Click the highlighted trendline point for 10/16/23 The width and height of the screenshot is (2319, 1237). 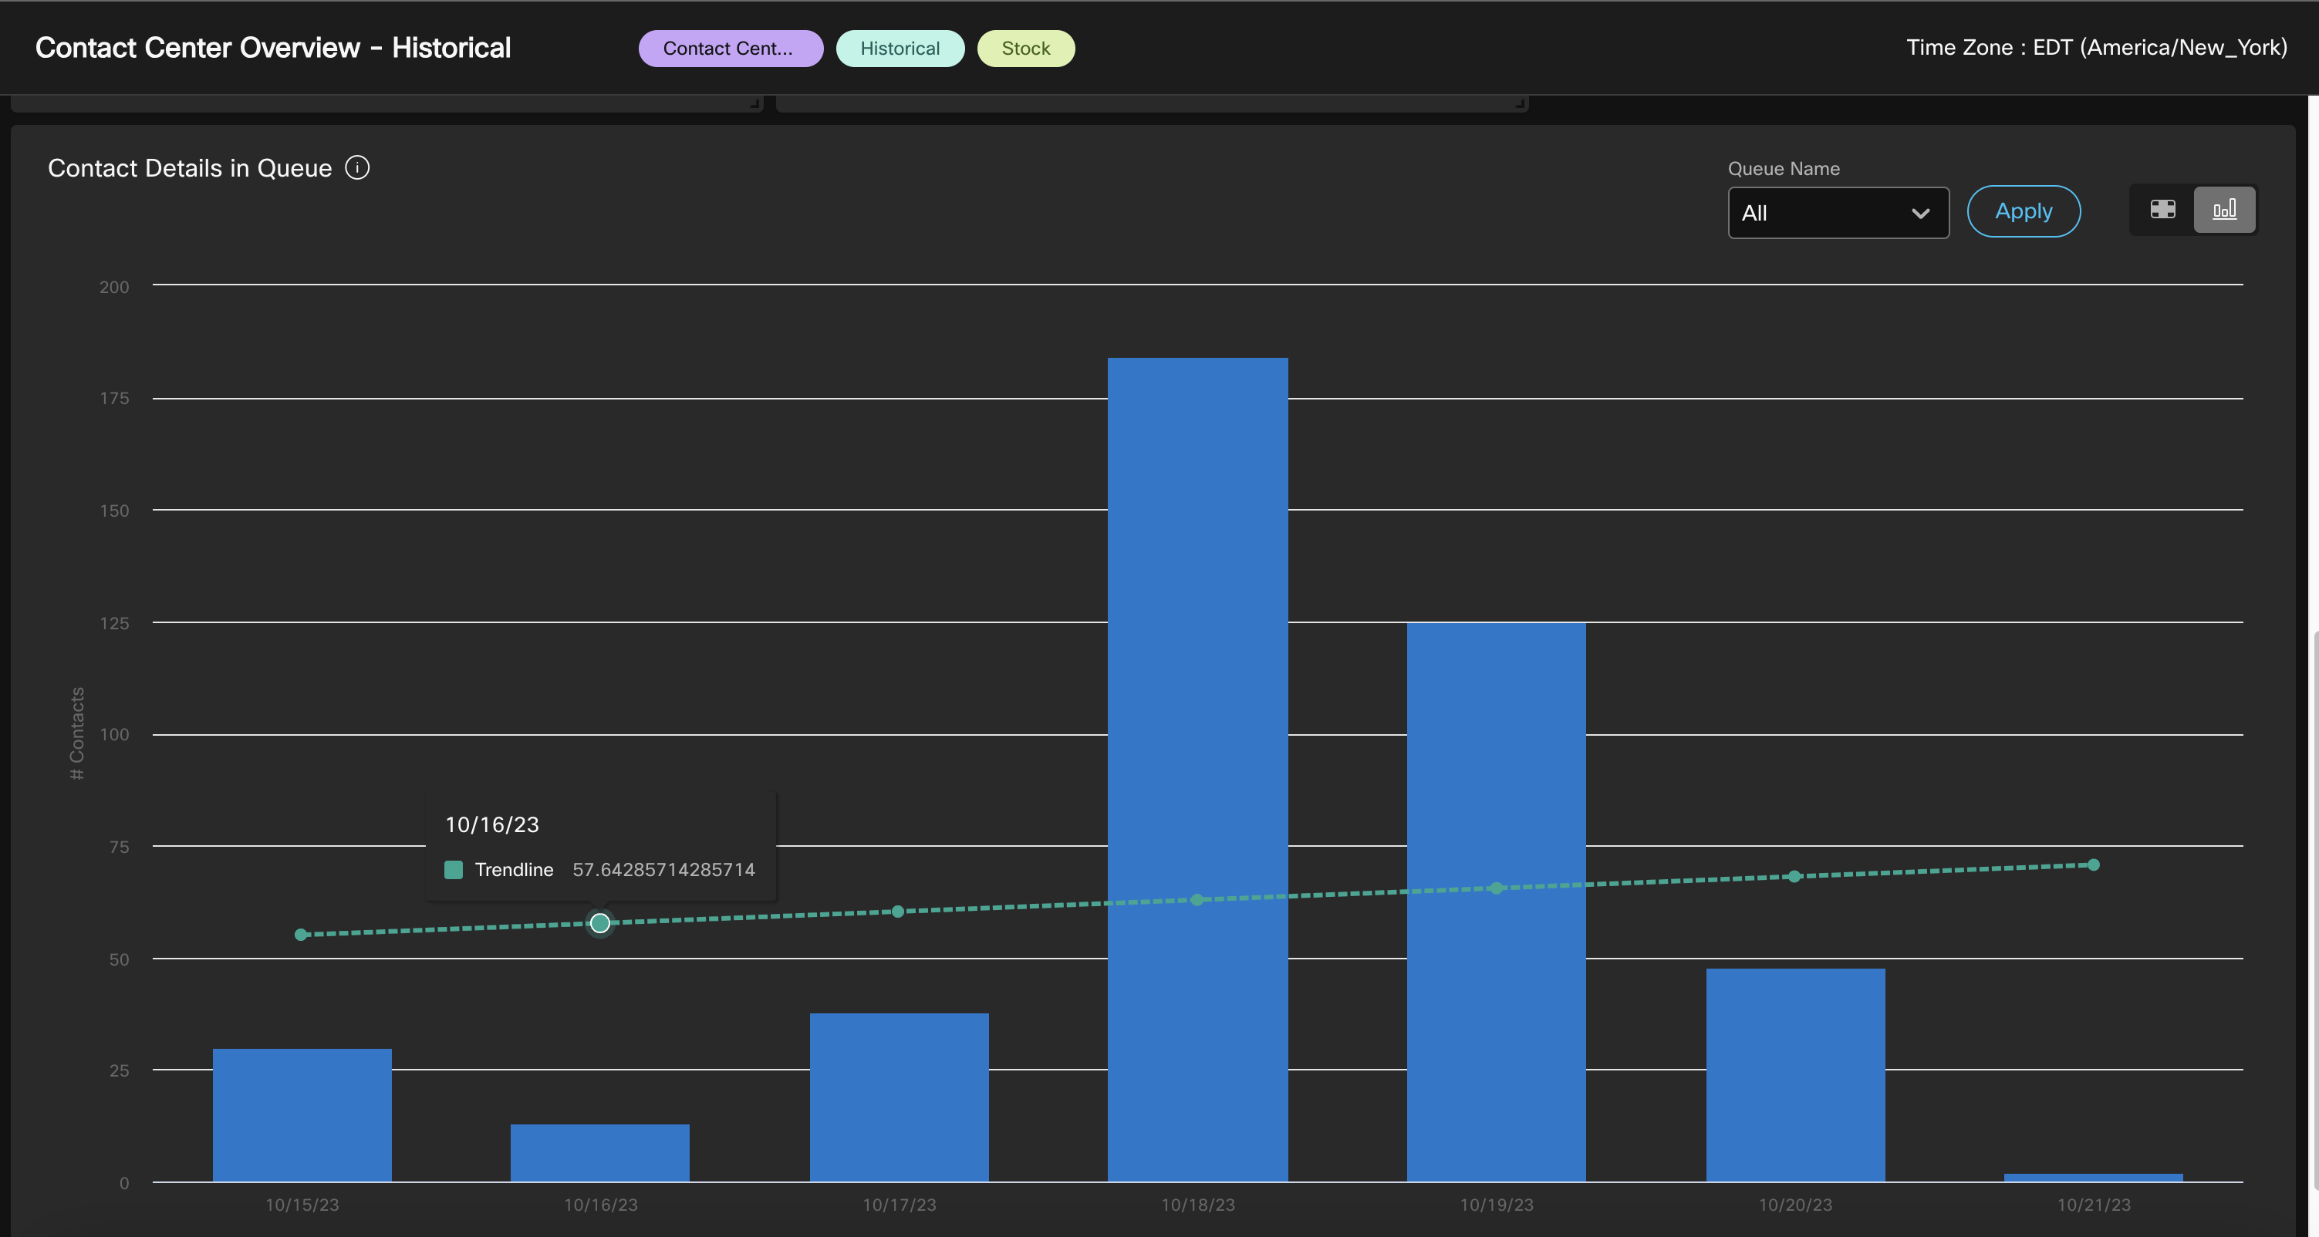tap(599, 922)
